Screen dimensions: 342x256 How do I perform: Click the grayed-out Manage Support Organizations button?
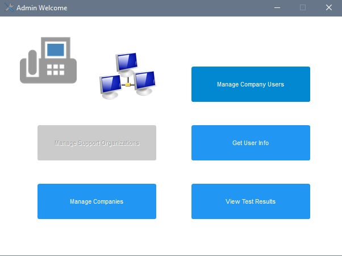pyautogui.click(x=97, y=143)
